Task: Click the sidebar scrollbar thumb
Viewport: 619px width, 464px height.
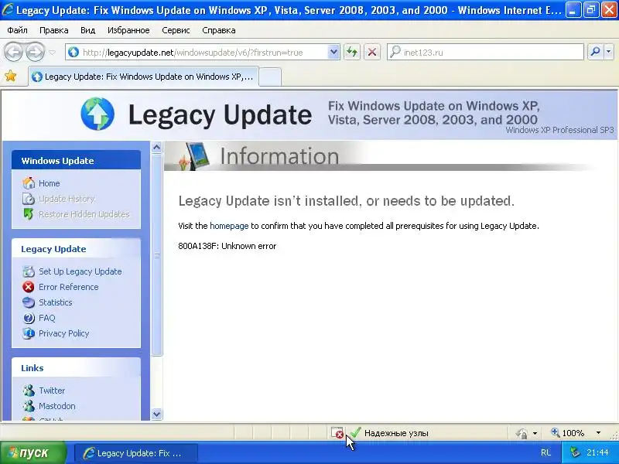Action: pos(157,255)
